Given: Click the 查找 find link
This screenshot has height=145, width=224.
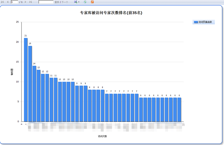Looking at the screenshot, I should tap(57, 2).
